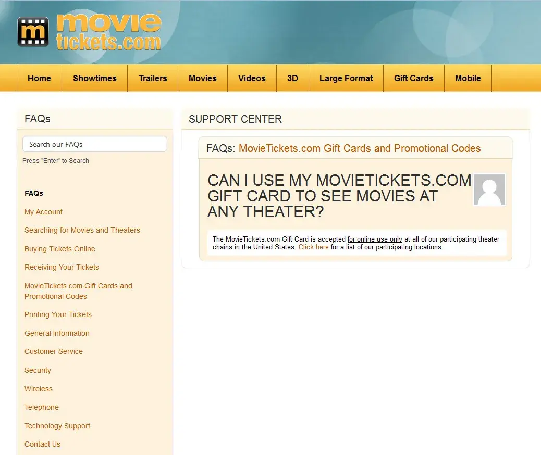
Task: Open the Contact Us sidebar link
Action: (x=42, y=444)
